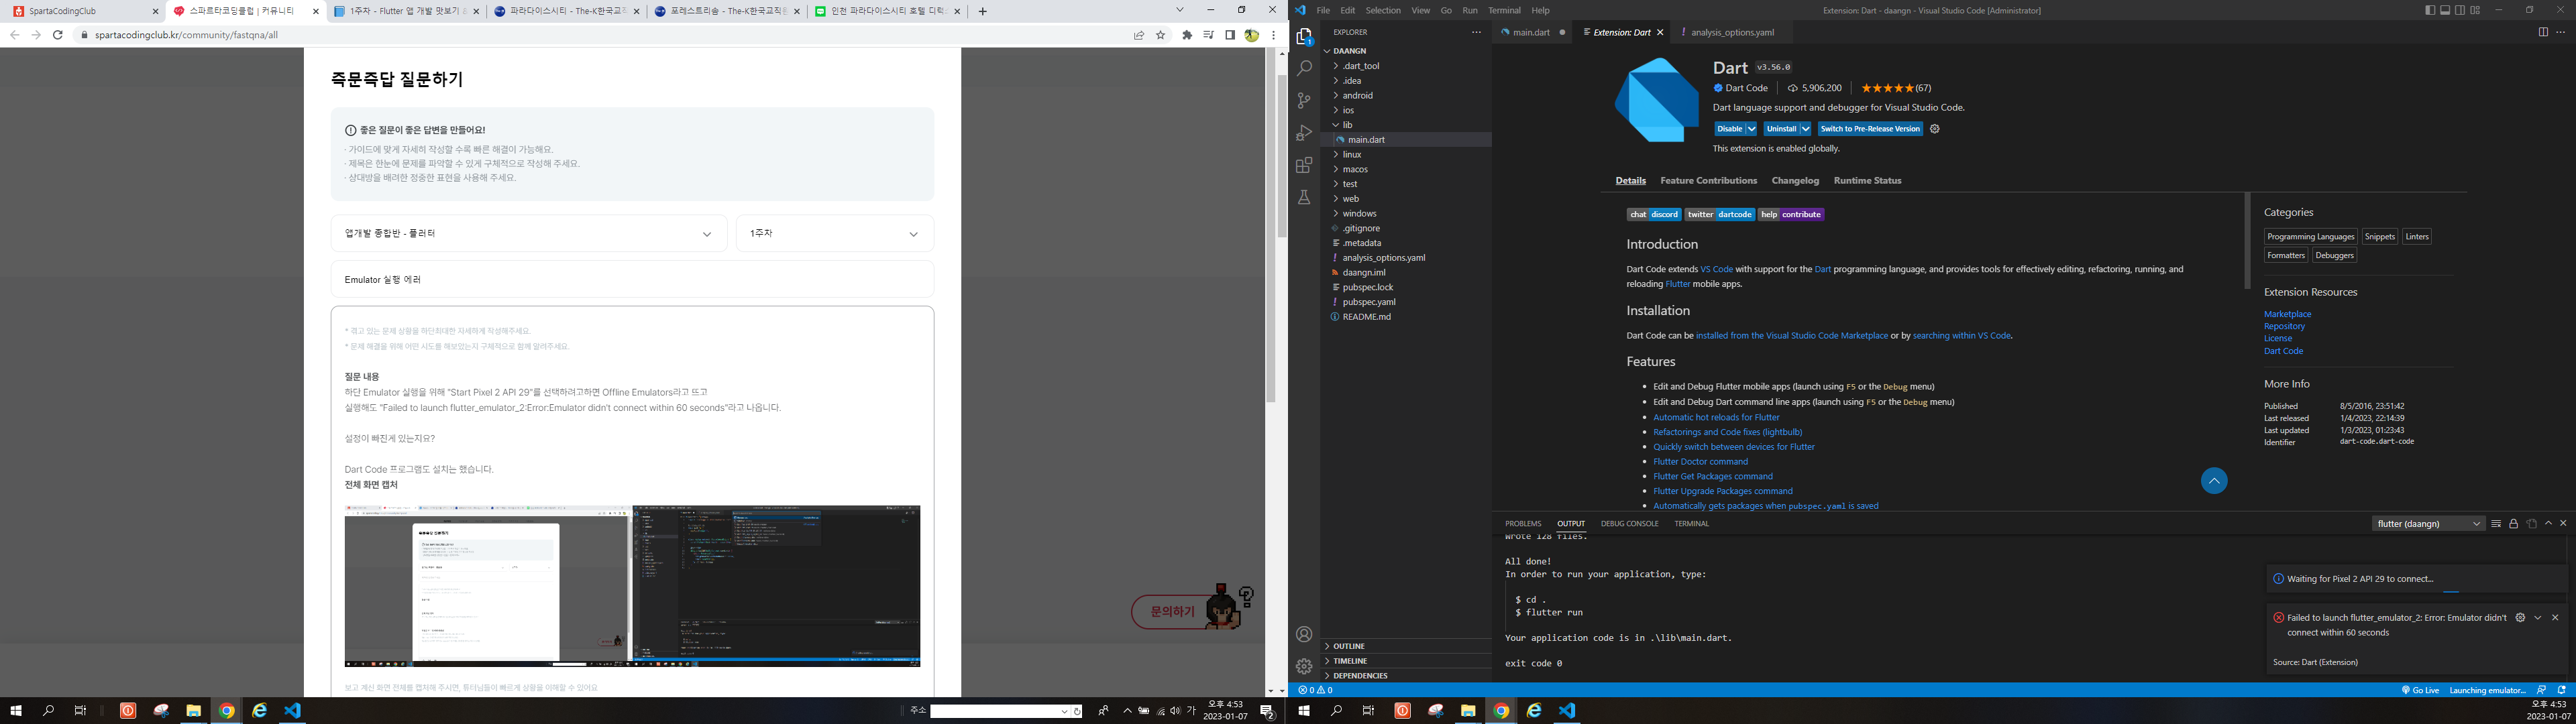Expand the DEPENDENCIES section
Screen dimensions: 2576x724
[x=1407, y=676]
